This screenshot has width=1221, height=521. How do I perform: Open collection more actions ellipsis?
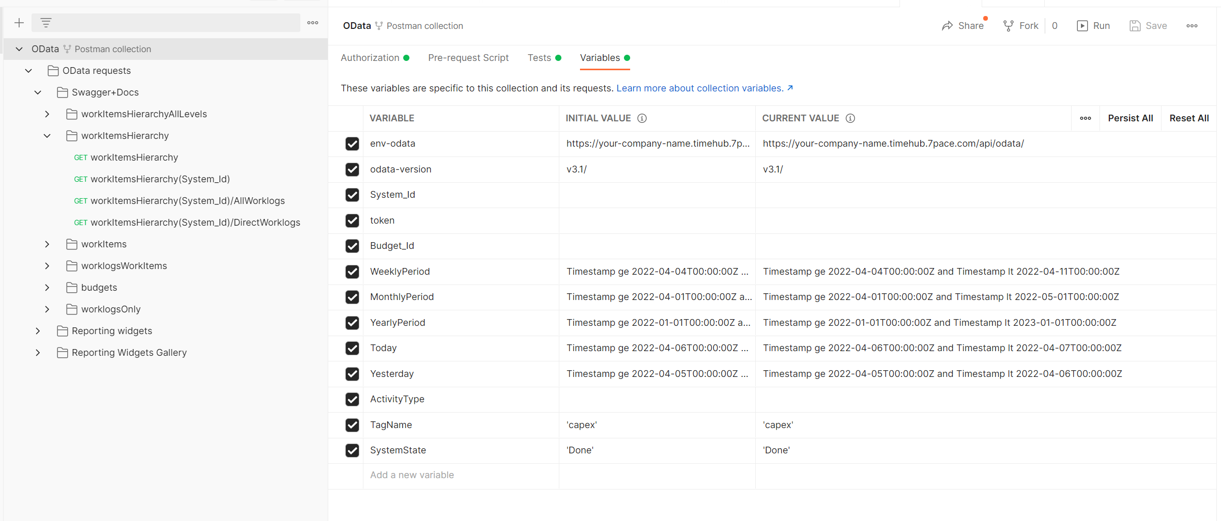point(1192,26)
